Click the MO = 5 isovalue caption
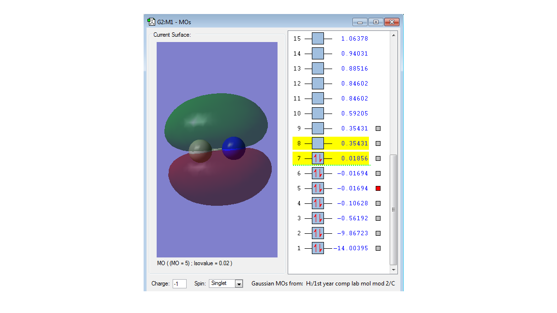The width and height of the screenshot is (557, 313). [x=195, y=263]
